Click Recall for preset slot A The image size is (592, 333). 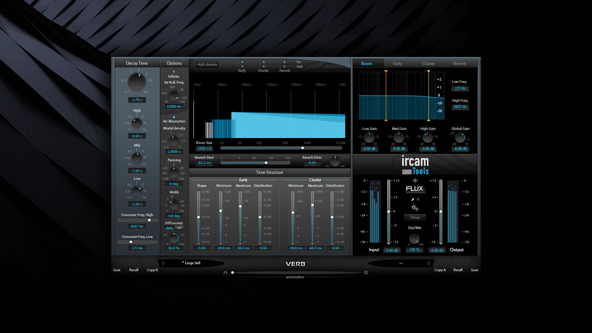click(x=134, y=270)
